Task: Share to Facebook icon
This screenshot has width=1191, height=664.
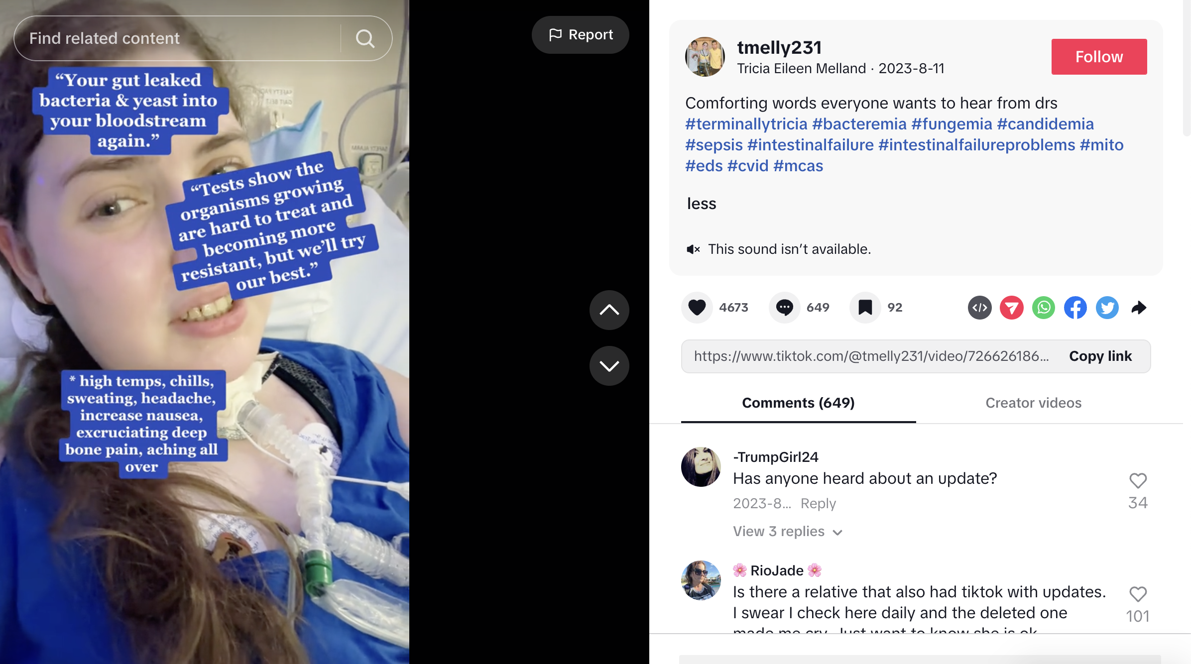Action: pyautogui.click(x=1075, y=308)
